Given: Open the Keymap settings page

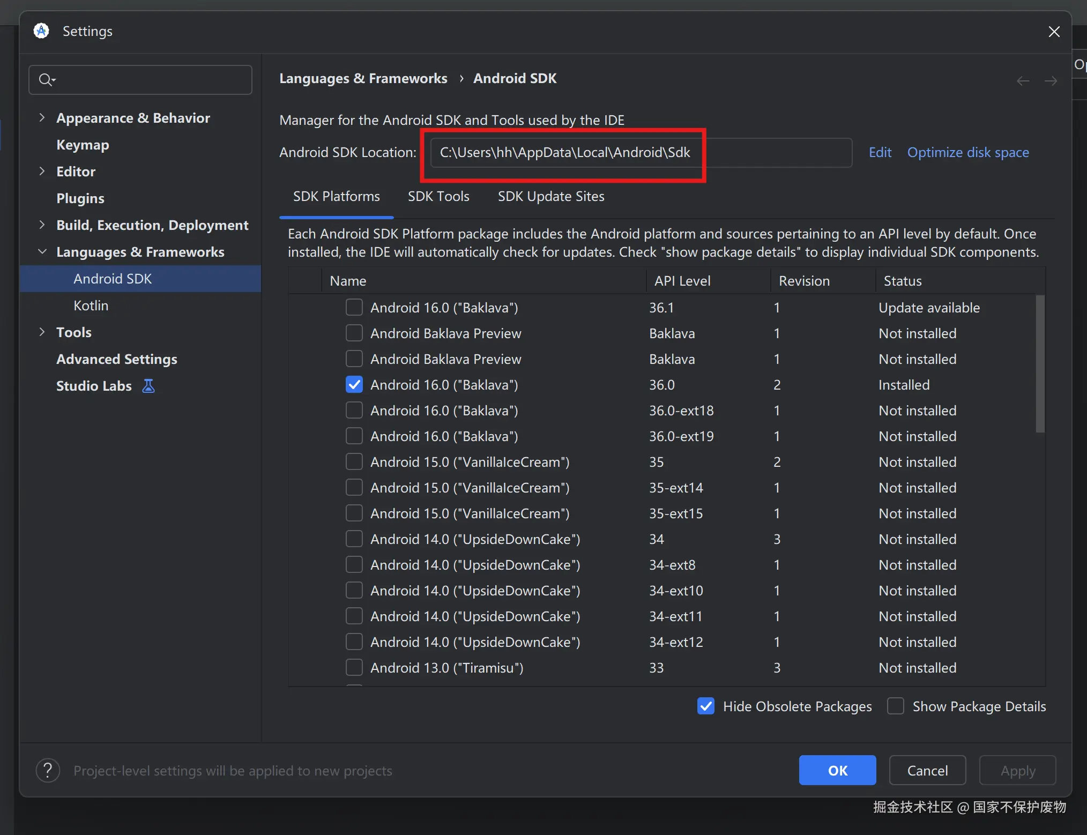Looking at the screenshot, I should 83,145.
